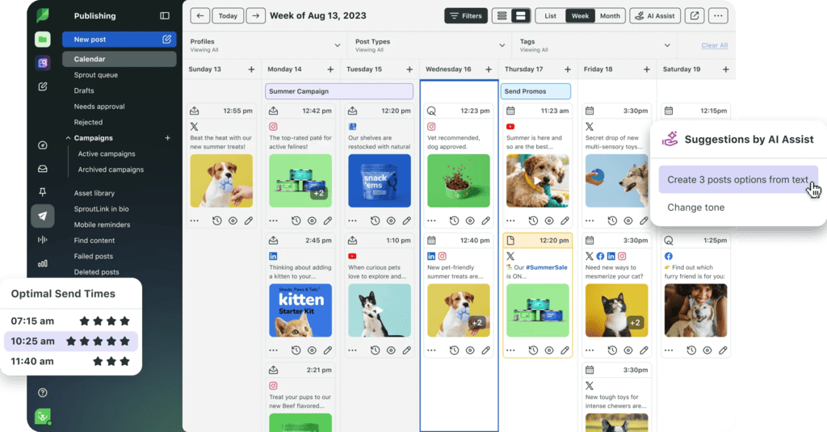Open the snack 'ems post image
Image resolution: width=827 pixels, height=432 pixels.
point(380,180)
